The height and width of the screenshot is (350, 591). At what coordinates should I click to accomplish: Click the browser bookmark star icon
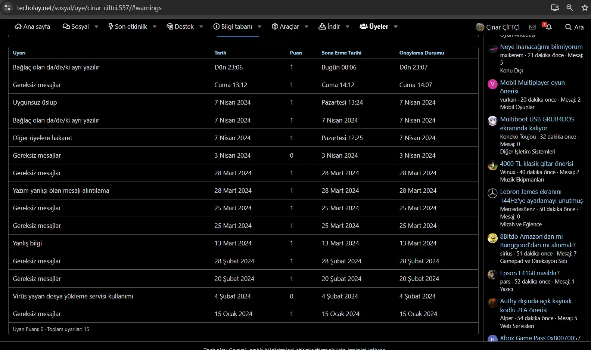(x=584, y=7)
